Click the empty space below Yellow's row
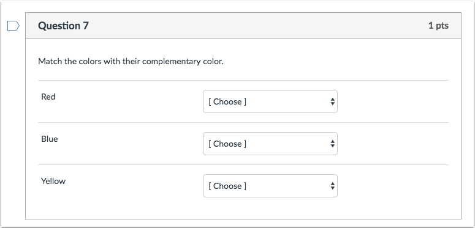The image size is (475, 228). (x=243, y=210)
